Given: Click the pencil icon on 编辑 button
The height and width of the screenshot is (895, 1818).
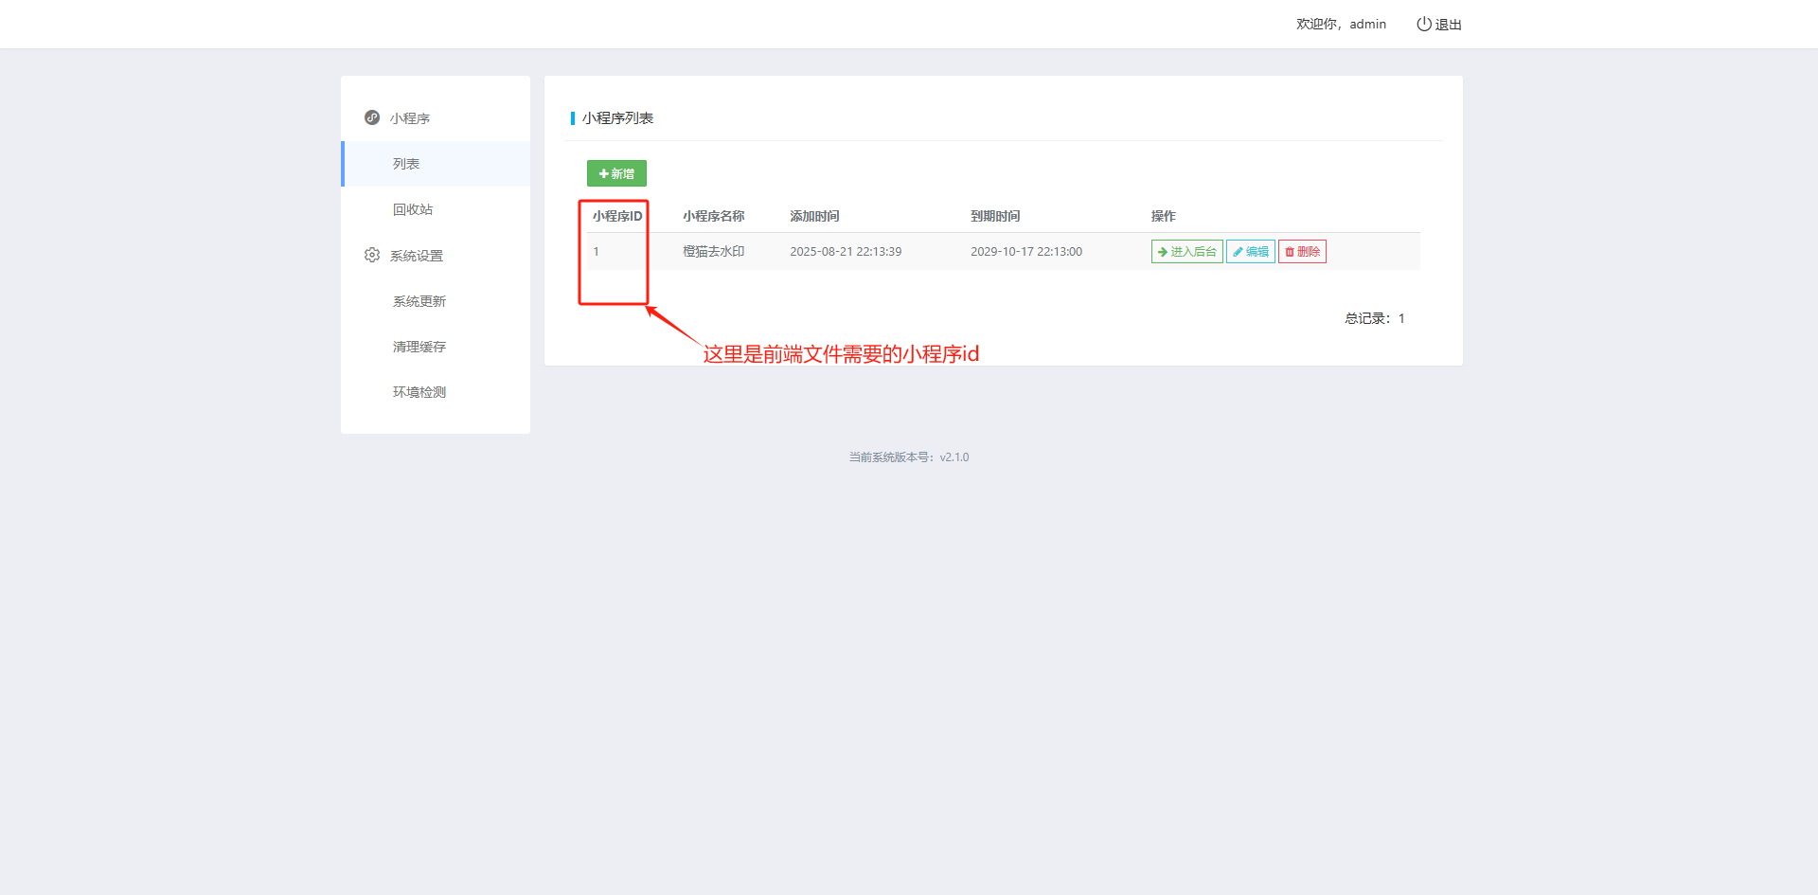Looking at the screenshot, I should [x=1238, y=252].
